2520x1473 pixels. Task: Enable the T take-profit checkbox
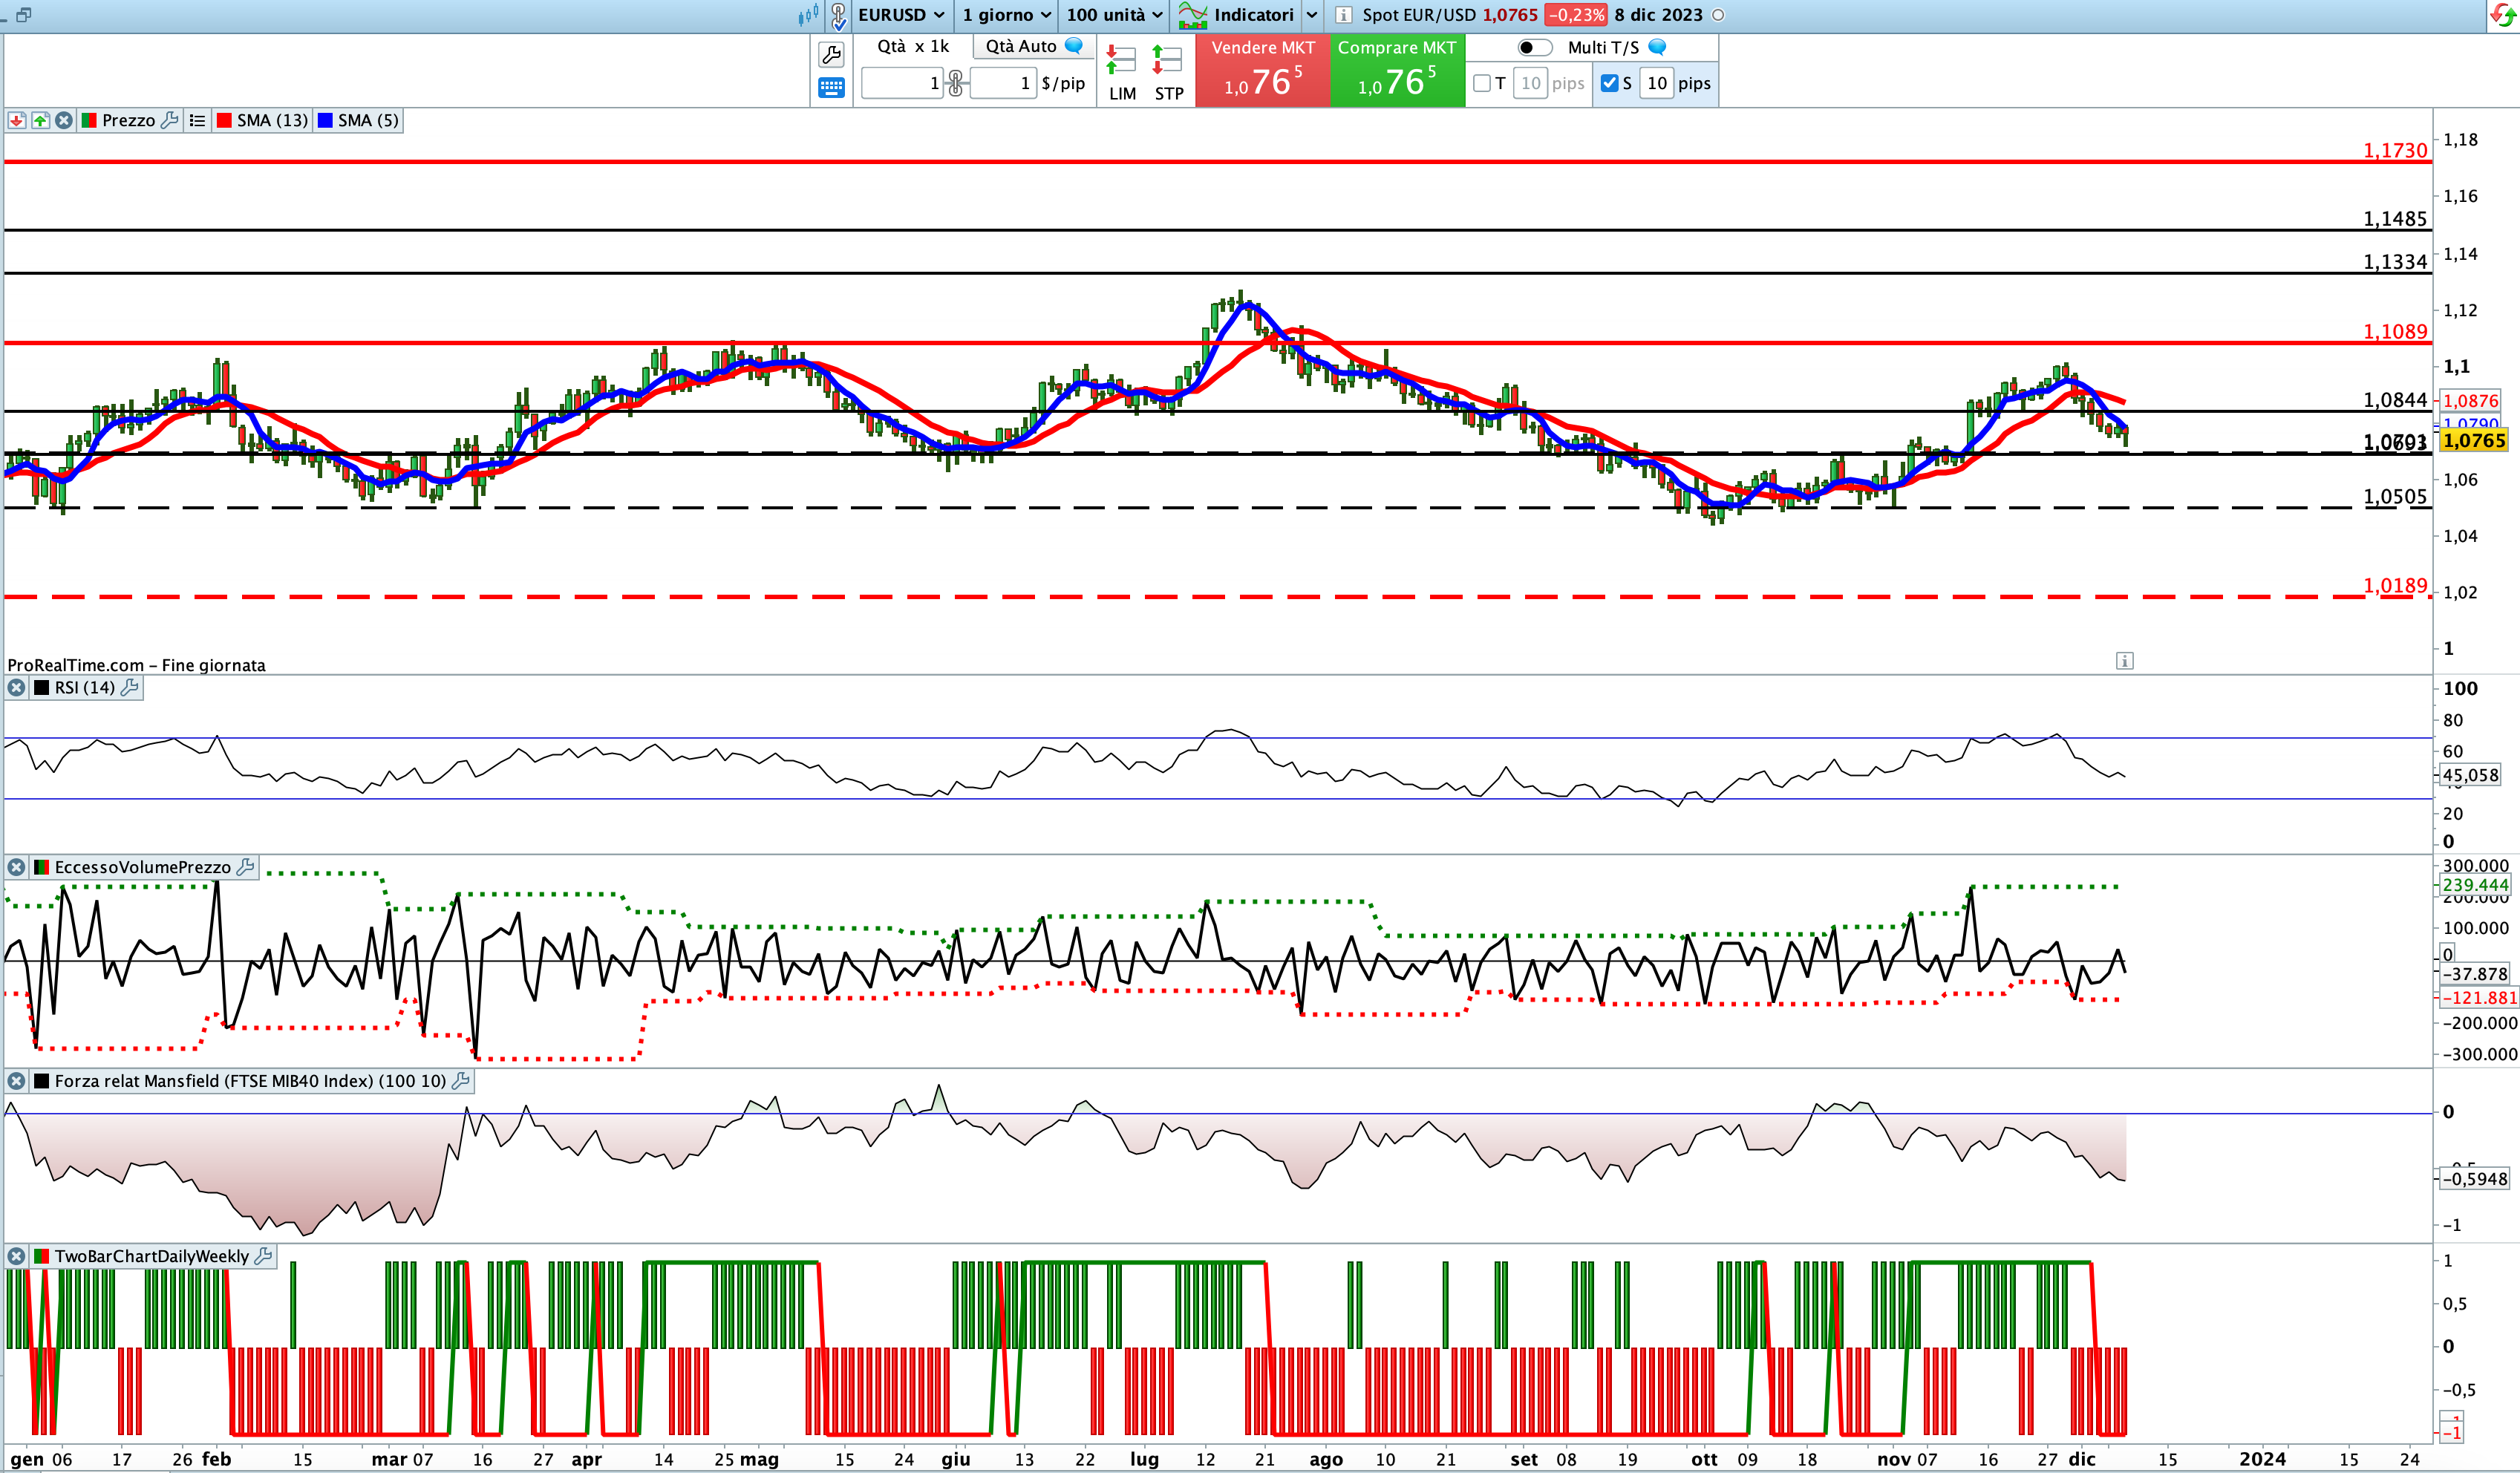coord(1482,83)
